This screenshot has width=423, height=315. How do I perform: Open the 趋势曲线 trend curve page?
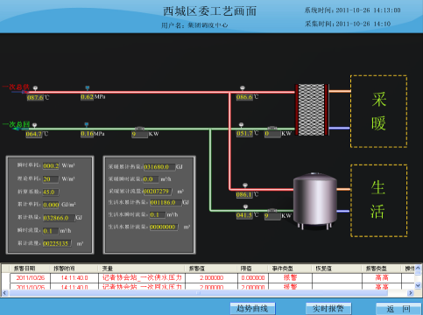tap(252, 308)
